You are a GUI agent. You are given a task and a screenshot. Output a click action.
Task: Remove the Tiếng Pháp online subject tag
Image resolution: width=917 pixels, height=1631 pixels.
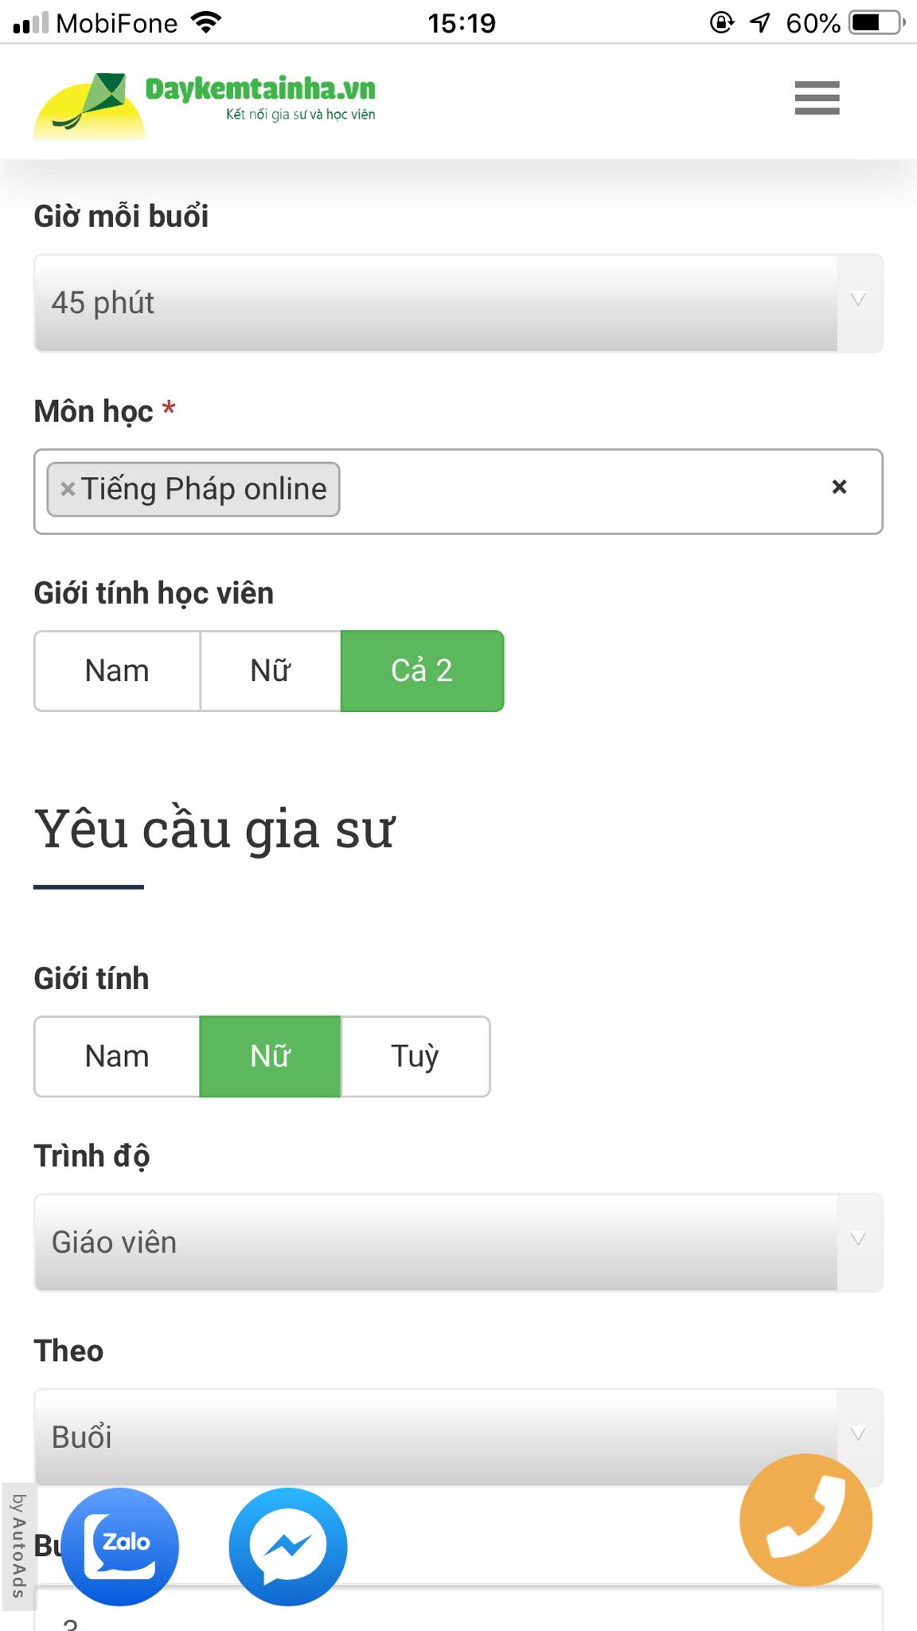tap(66, 489)
